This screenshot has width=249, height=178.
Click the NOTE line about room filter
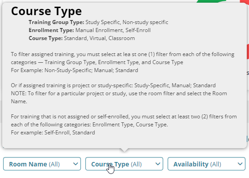[x=119, y=97]
